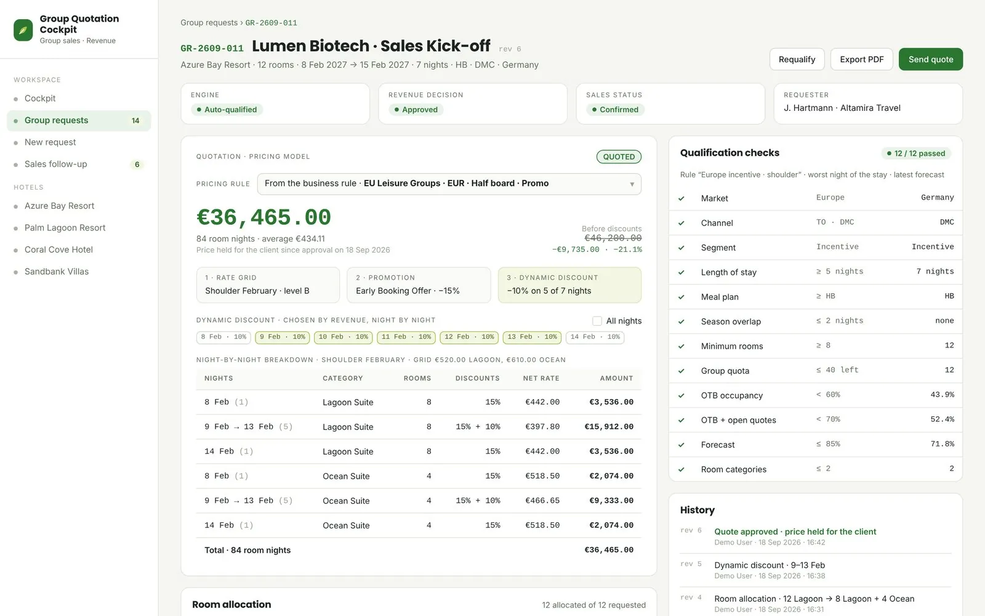
Task: Click requester J. Hartmann · Altamira Travel
Action: pyautogui.click(x=842, y=108)
